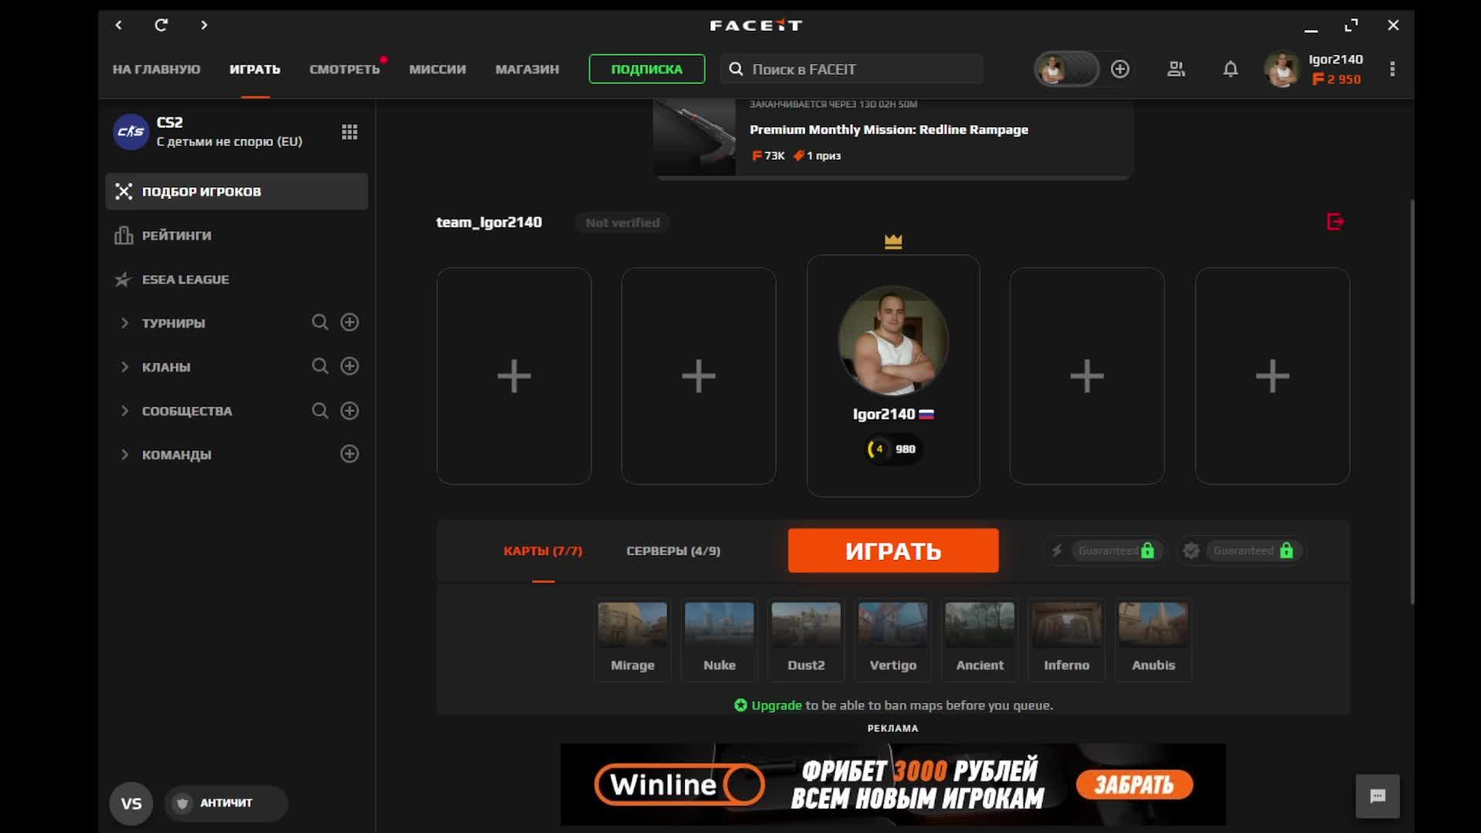Search tournaments using the magnifier icon
The image size is (1481, 833).
tap(320, 322)
